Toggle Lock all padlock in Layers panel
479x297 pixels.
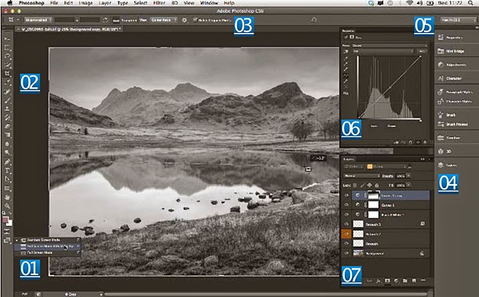(x=377, y=185)
